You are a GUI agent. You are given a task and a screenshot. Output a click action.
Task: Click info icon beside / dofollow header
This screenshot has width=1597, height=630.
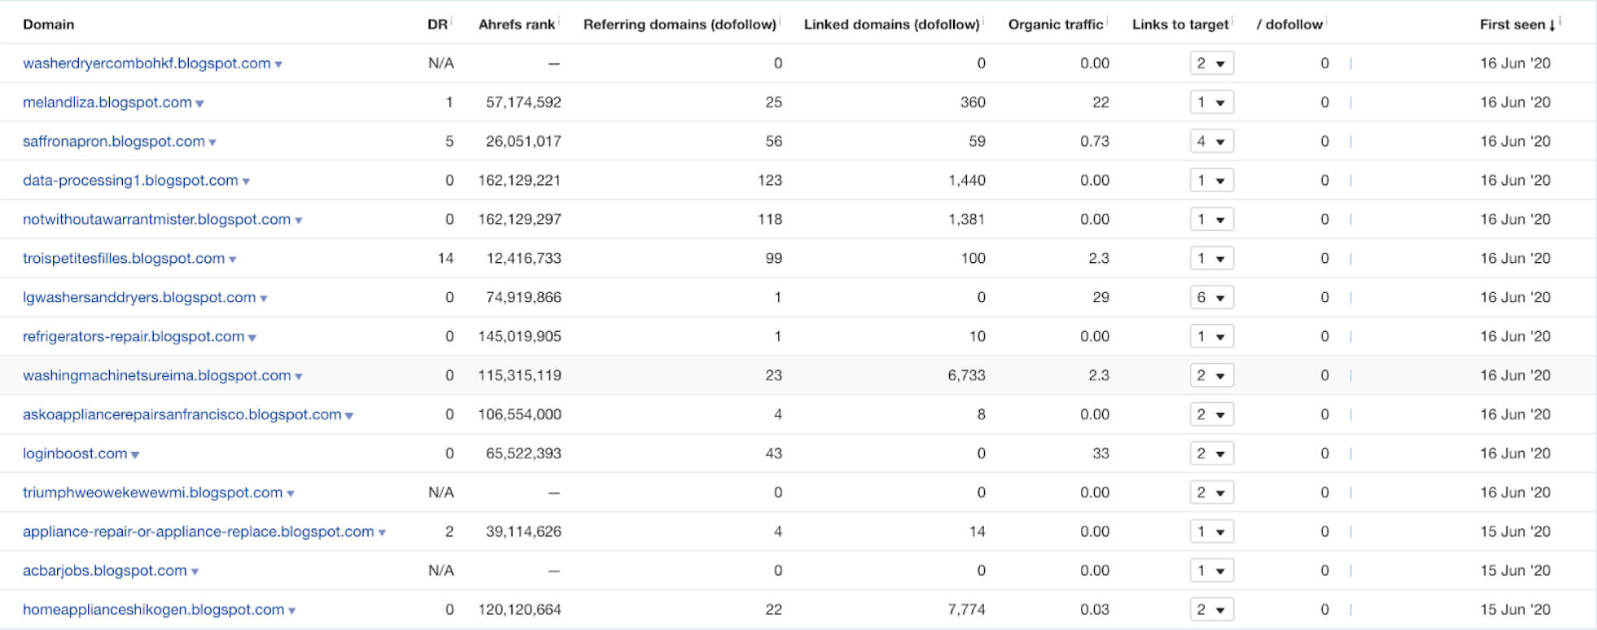coord(1326,20)
